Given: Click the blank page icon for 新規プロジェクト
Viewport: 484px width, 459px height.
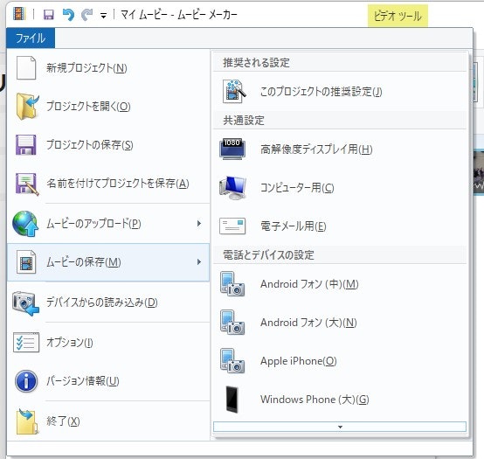Looking at the screenshot, I should point(26,67).
